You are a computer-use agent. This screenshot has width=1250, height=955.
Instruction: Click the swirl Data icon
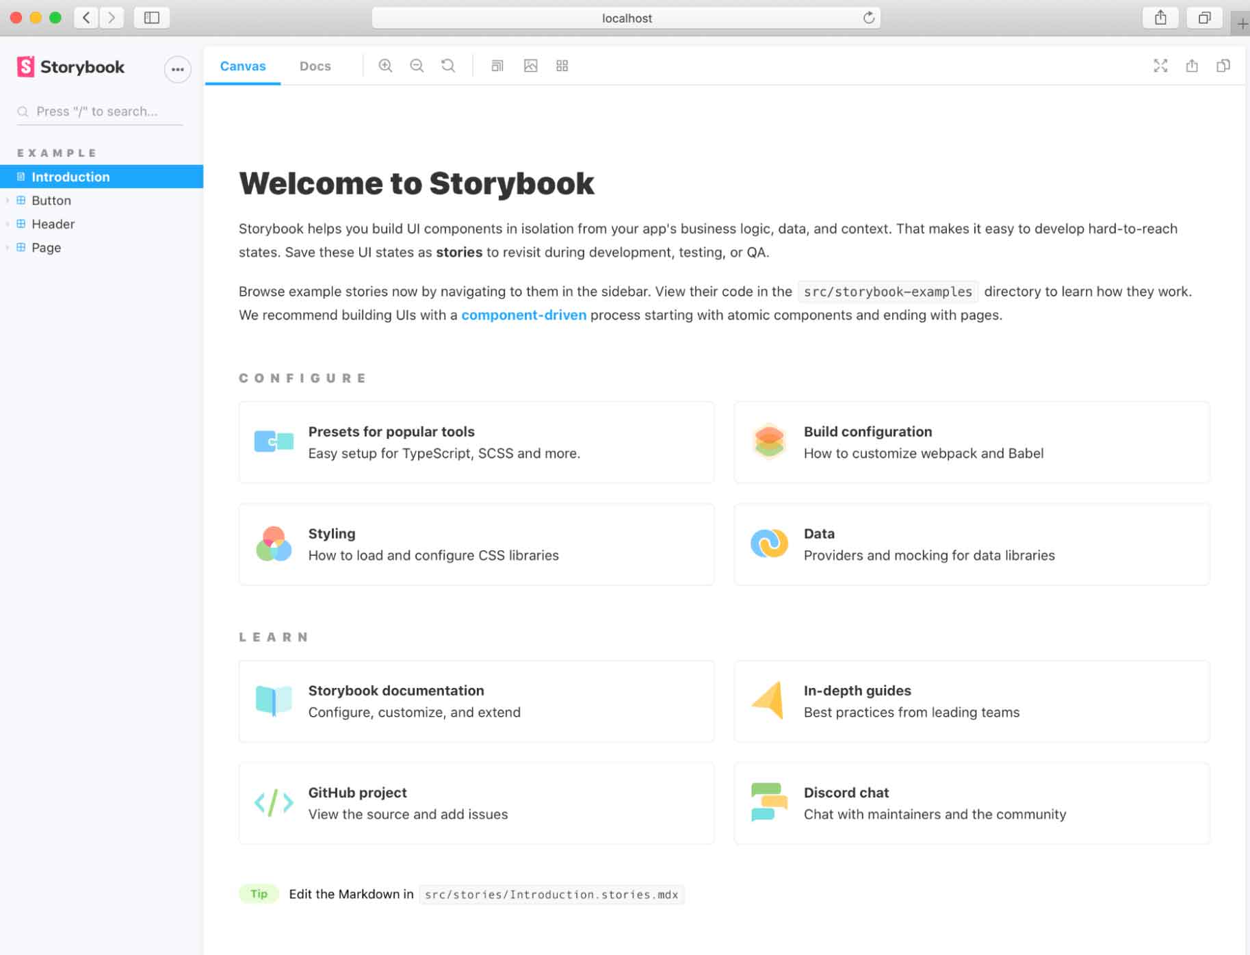769,544
